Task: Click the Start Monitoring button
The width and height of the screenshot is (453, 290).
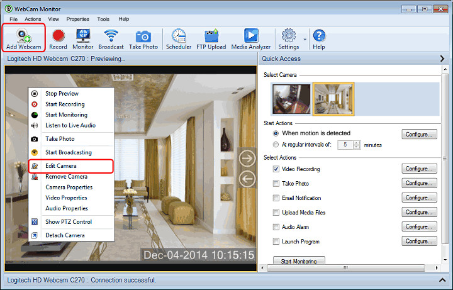Action: coord(299,260)
